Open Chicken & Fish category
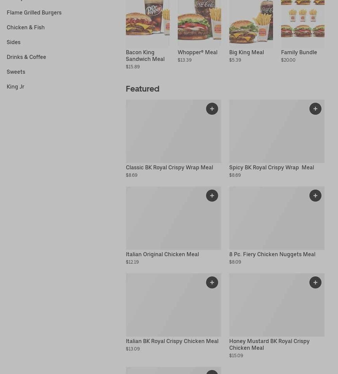This screenshot has width=338, height=374. tap(26, 27)
